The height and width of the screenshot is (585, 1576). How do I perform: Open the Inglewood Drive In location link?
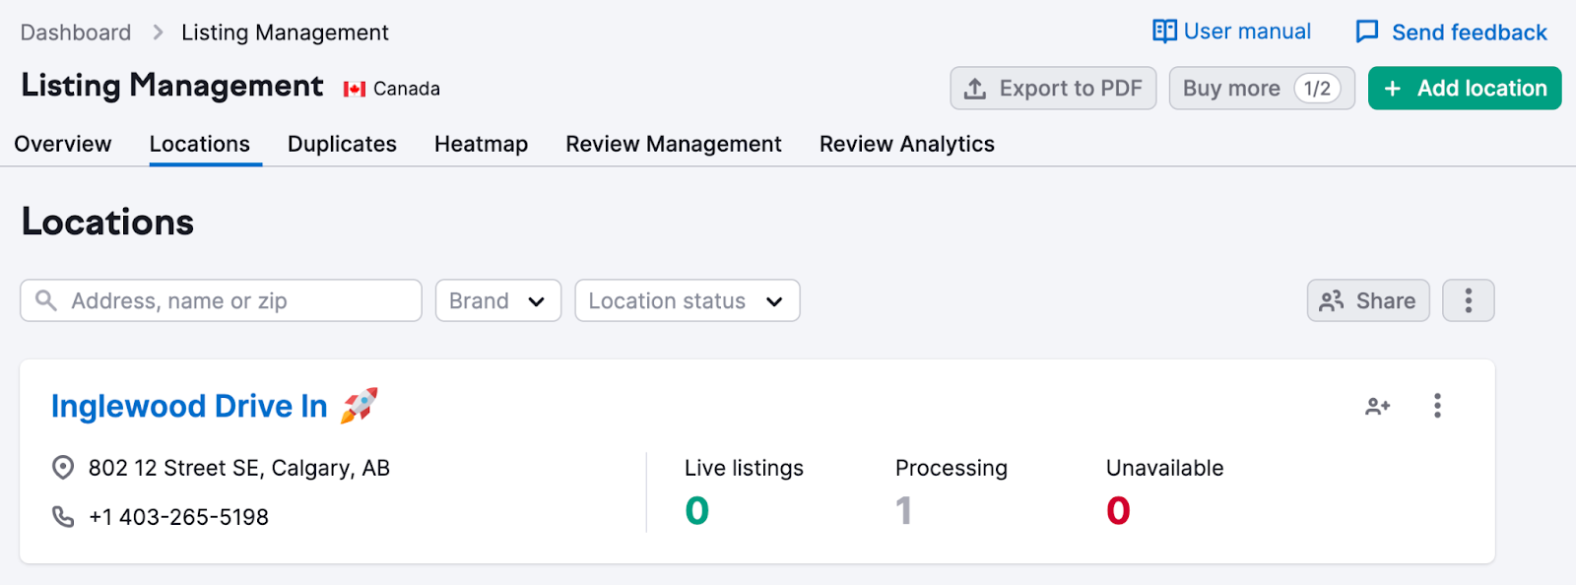[189, 406]
